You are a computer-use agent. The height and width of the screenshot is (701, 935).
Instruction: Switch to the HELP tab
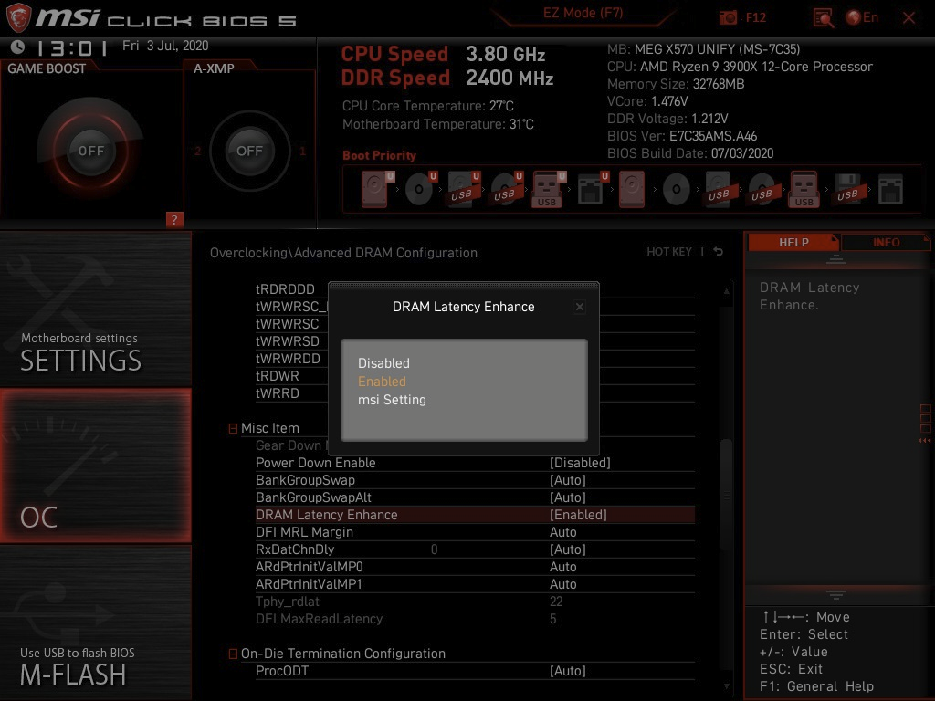tap(793, 242)
